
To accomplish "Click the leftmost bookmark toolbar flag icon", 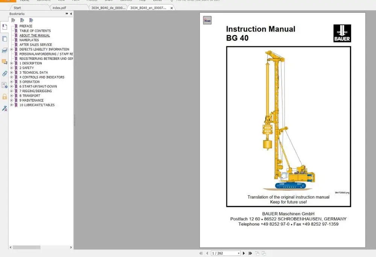I will [13, 20].
